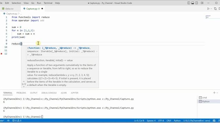Open the Help menu
The width and height of the screenshot is (220, 123).
pos(57,3)
